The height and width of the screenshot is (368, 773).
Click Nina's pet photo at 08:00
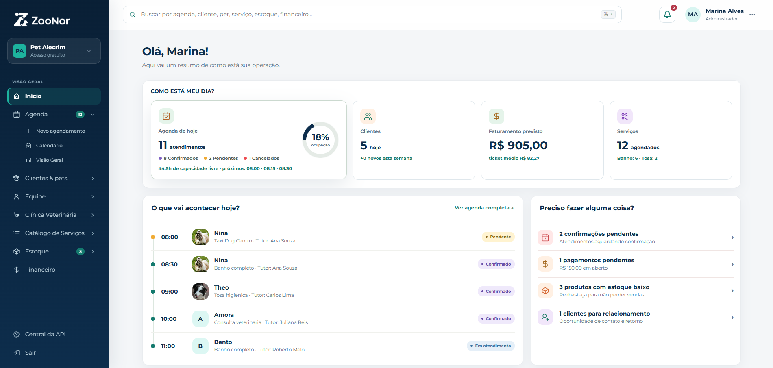200,237
